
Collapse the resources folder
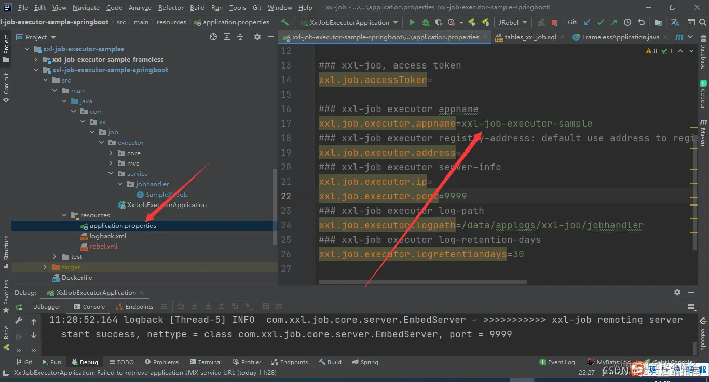click(x=64, y=215)
